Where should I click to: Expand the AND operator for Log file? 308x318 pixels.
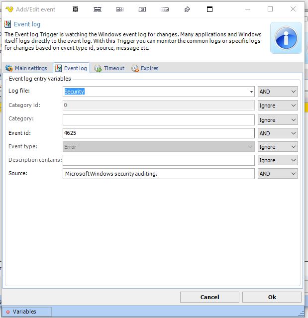pos(278,92)
